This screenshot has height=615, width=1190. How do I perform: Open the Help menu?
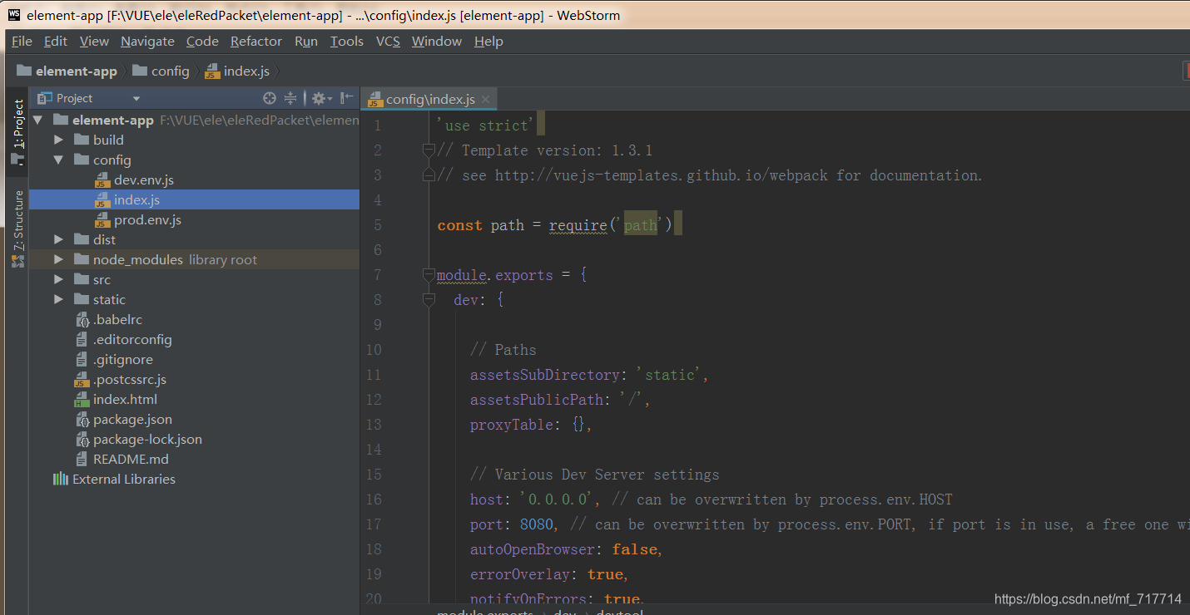(x=488, y=41)
